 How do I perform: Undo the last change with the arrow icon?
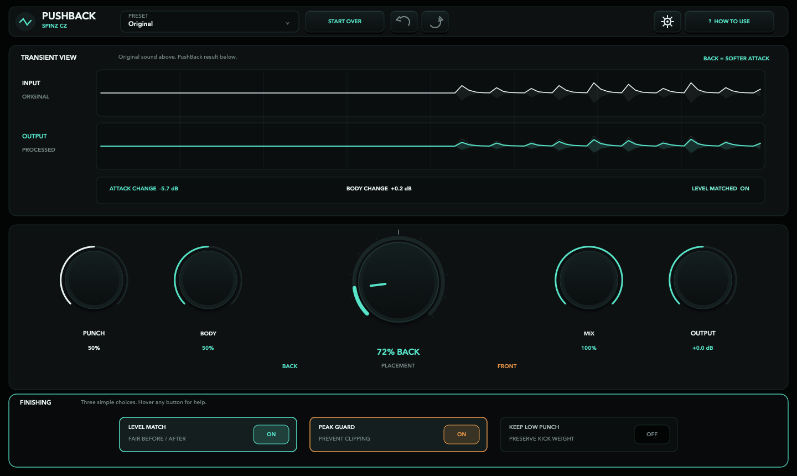click(404, 22)
